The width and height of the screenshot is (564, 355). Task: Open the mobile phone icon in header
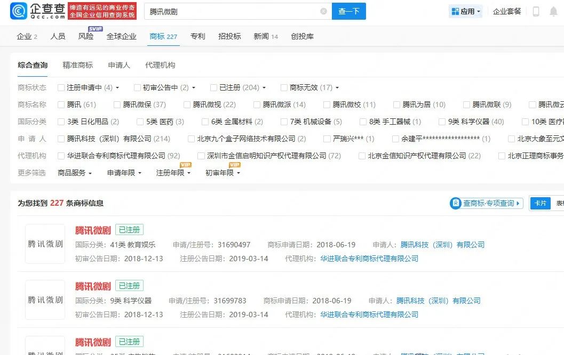(x=536, y=12)
